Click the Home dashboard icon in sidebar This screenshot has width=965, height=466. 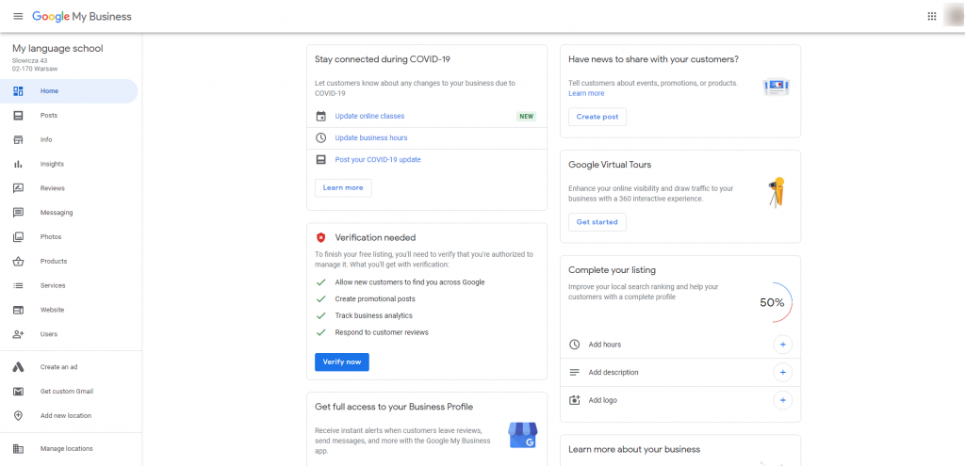click(x=18, y=91)
